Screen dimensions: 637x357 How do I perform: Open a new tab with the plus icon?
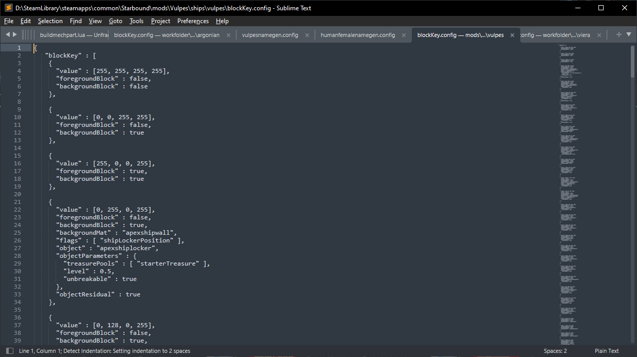click(618, 34)
